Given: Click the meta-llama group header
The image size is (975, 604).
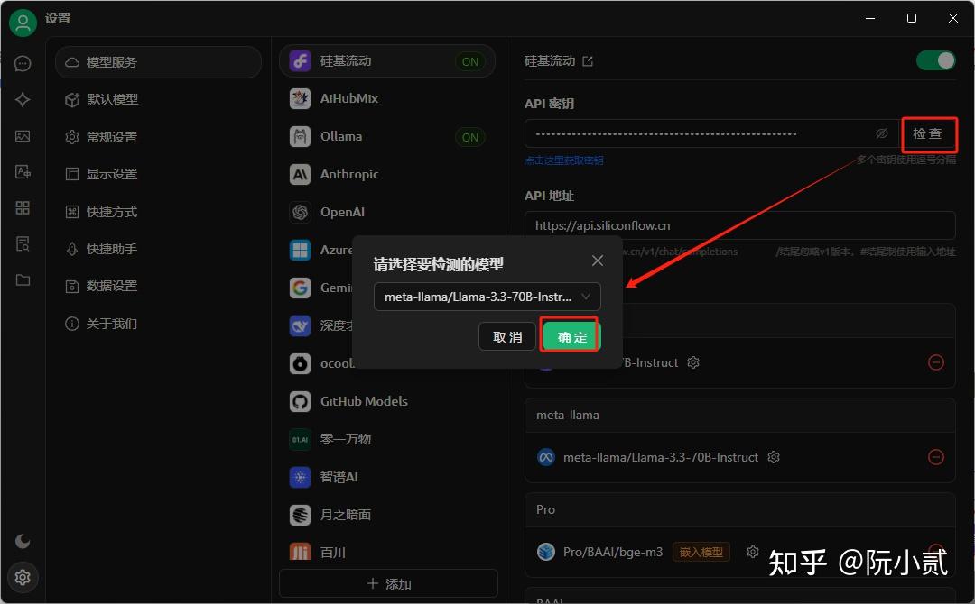Looking at the screenshot, I should 740,416.
